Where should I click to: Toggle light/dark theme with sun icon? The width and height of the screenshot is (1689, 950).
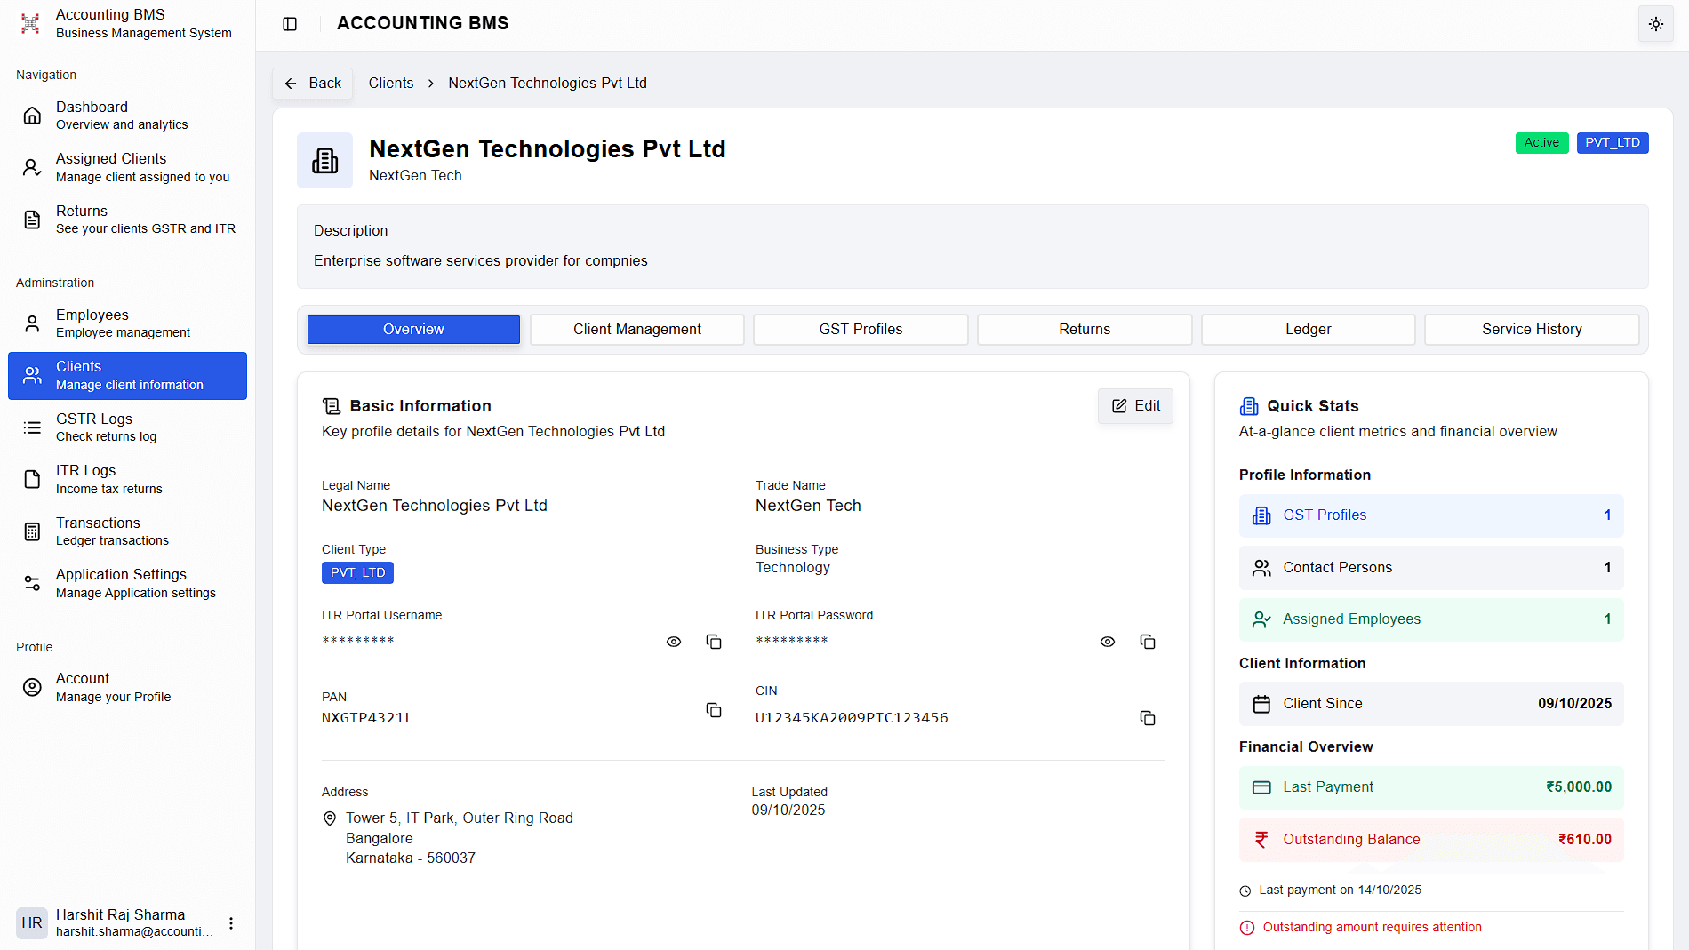(x=1655, y=24)
